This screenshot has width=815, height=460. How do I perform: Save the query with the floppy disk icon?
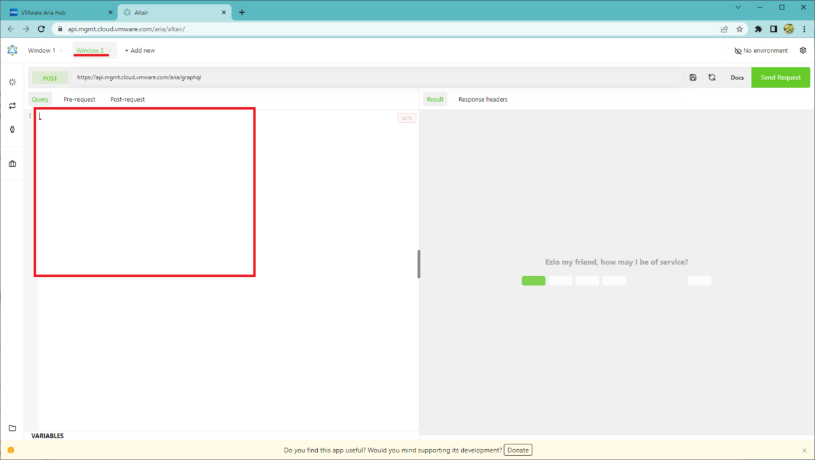[693, 77]
